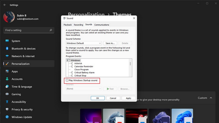Confirm with the OK button
The image size is (219, 123).
[98, 98]
